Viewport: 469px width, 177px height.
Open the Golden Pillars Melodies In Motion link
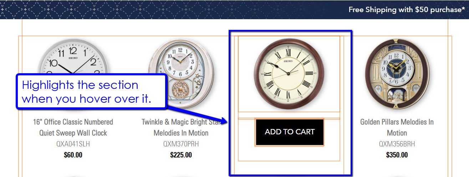coord(397,127)
